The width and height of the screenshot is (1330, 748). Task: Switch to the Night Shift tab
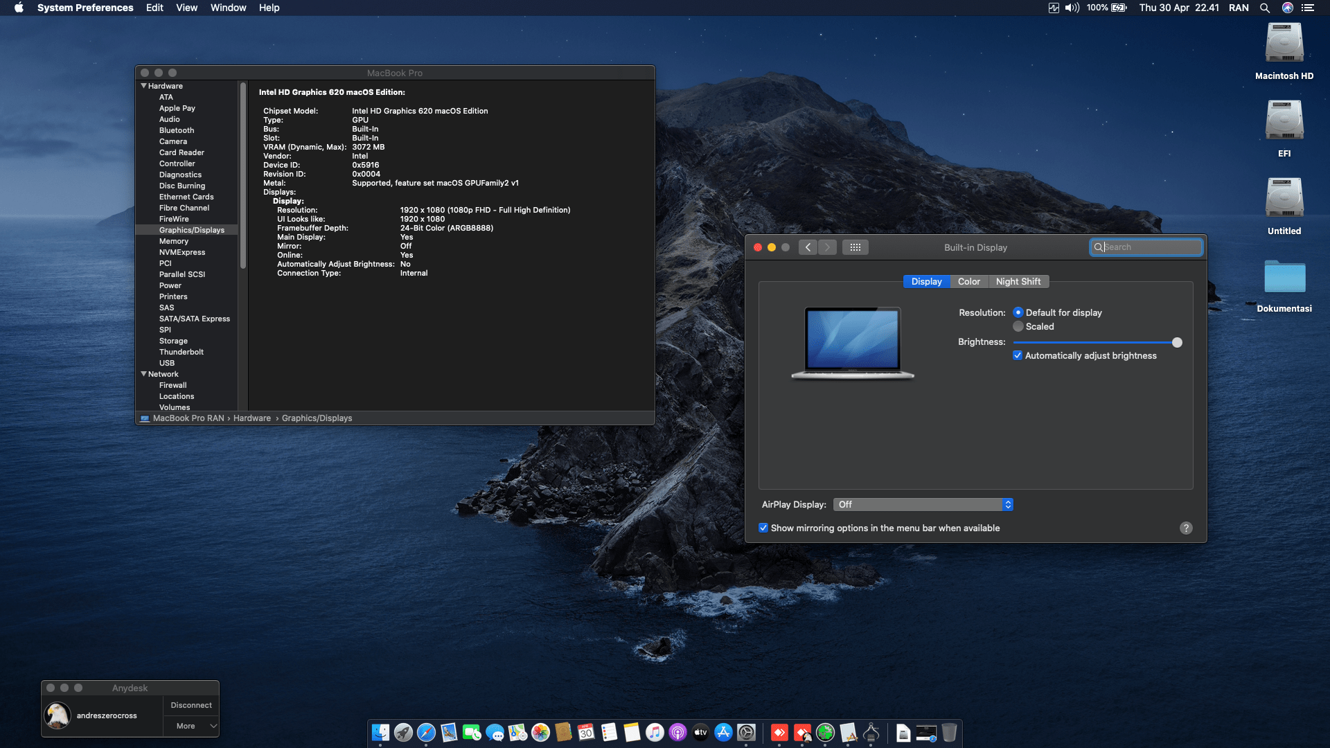tap(1018, 281)
